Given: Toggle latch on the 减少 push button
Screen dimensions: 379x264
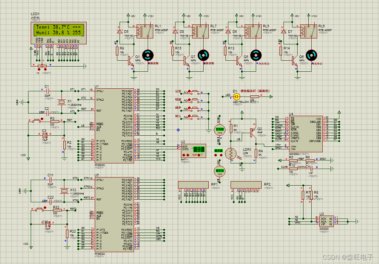Looking at the screenshot, I should [x=189, y=108].
